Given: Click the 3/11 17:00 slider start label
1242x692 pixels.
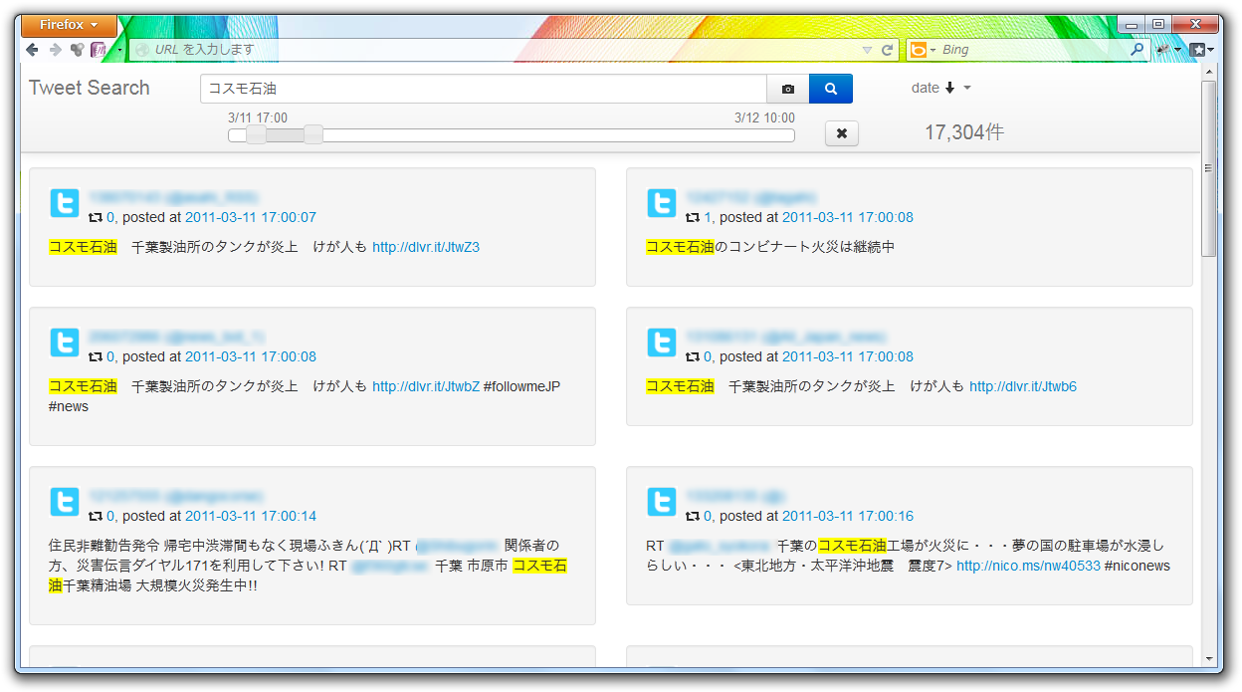Looking at the screenshot, I should [258, 117].
